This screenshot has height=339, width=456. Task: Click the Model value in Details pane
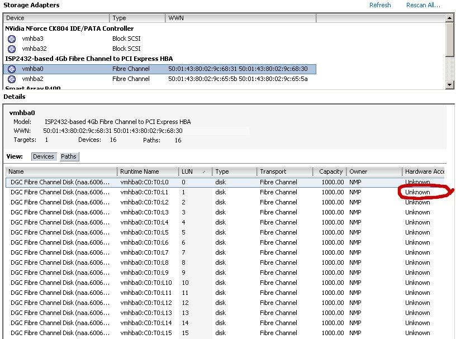[118, 122]
